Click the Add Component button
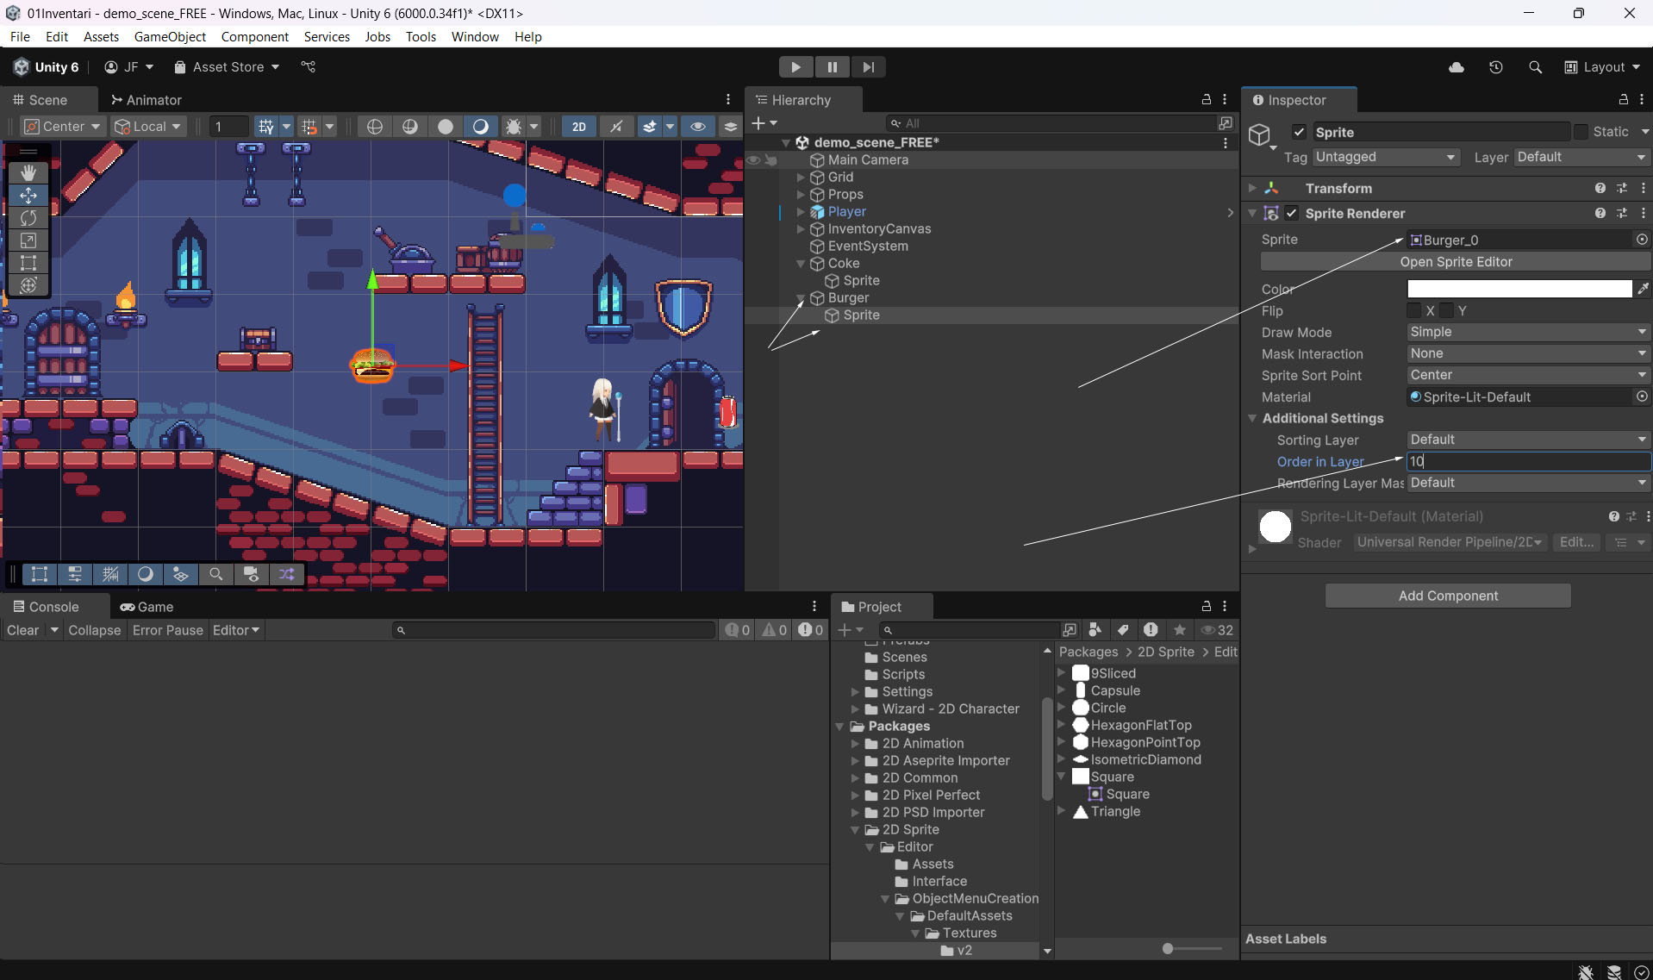Screen dimensions: 1653x980 (x=1448, y=596)
